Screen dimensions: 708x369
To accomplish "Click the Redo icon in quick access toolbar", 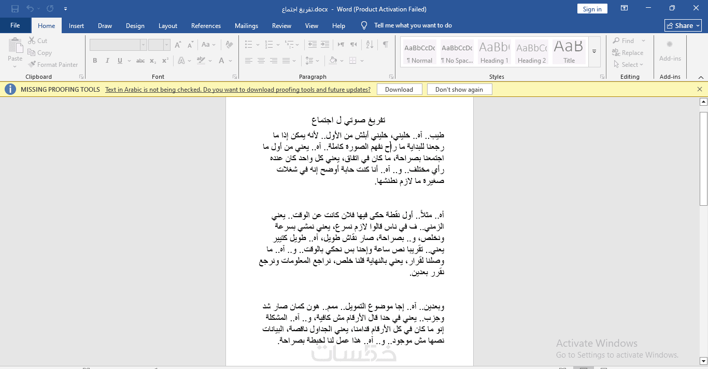I will (x=50, y=9).
